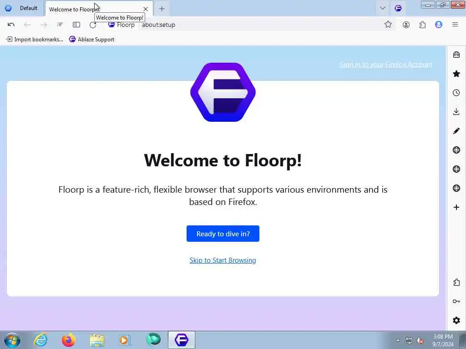Open add-ons puzzle icon in sidebar
The width and height of the screenshot is (466, 349).
[456, 282]
